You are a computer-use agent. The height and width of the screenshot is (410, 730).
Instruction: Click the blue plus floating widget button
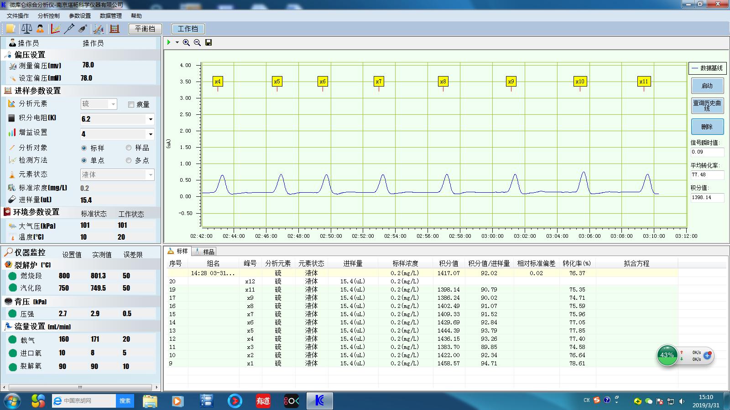(x=707, y=355)
